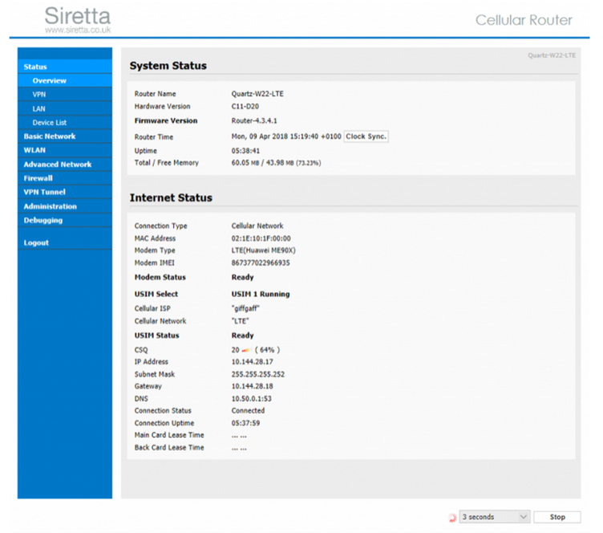Stop auto refresh with Stop button

click(557, 517)
